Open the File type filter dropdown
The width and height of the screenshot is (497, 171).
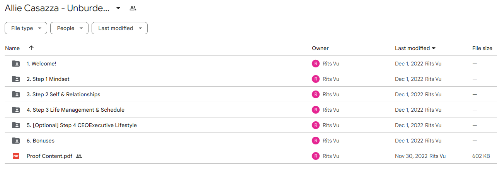26,28
